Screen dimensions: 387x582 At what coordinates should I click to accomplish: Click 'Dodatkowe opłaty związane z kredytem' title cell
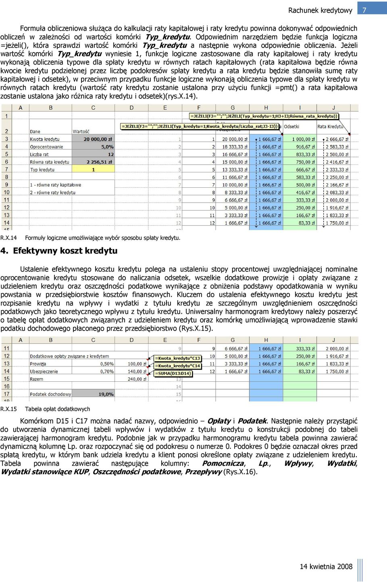pos(69,356)
